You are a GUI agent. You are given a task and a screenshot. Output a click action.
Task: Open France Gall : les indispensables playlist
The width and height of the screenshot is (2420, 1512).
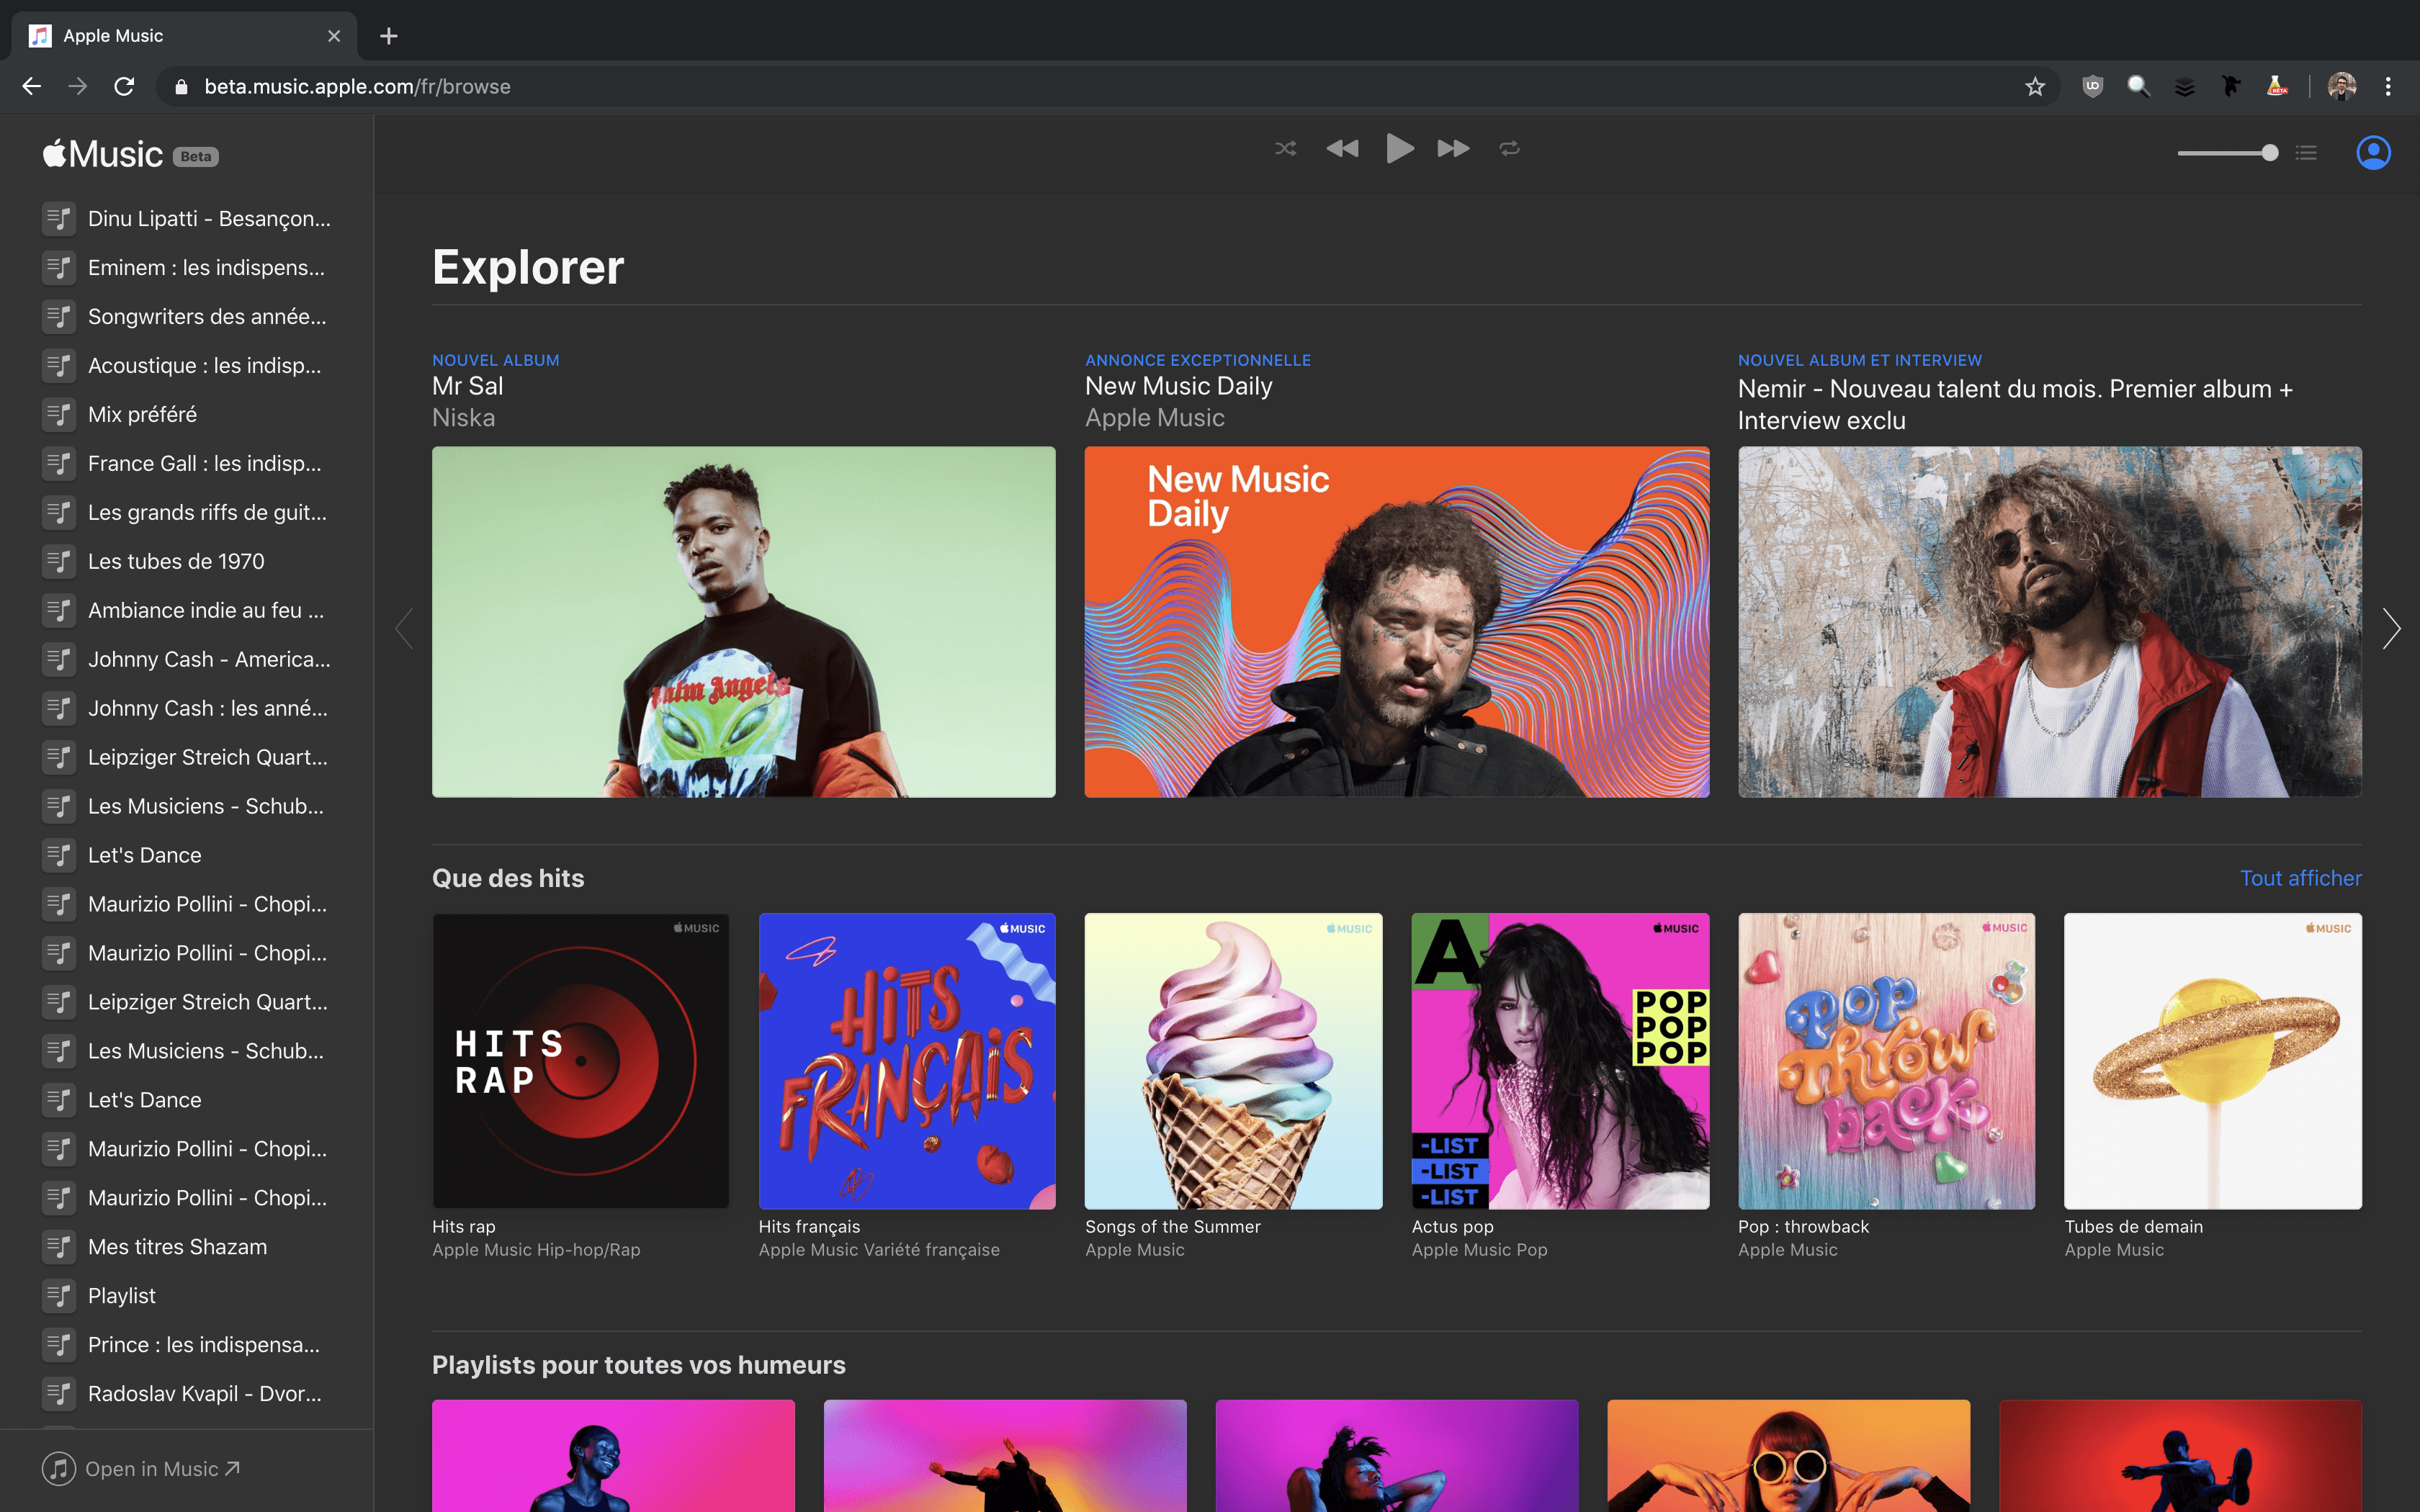tap(187, 464)
